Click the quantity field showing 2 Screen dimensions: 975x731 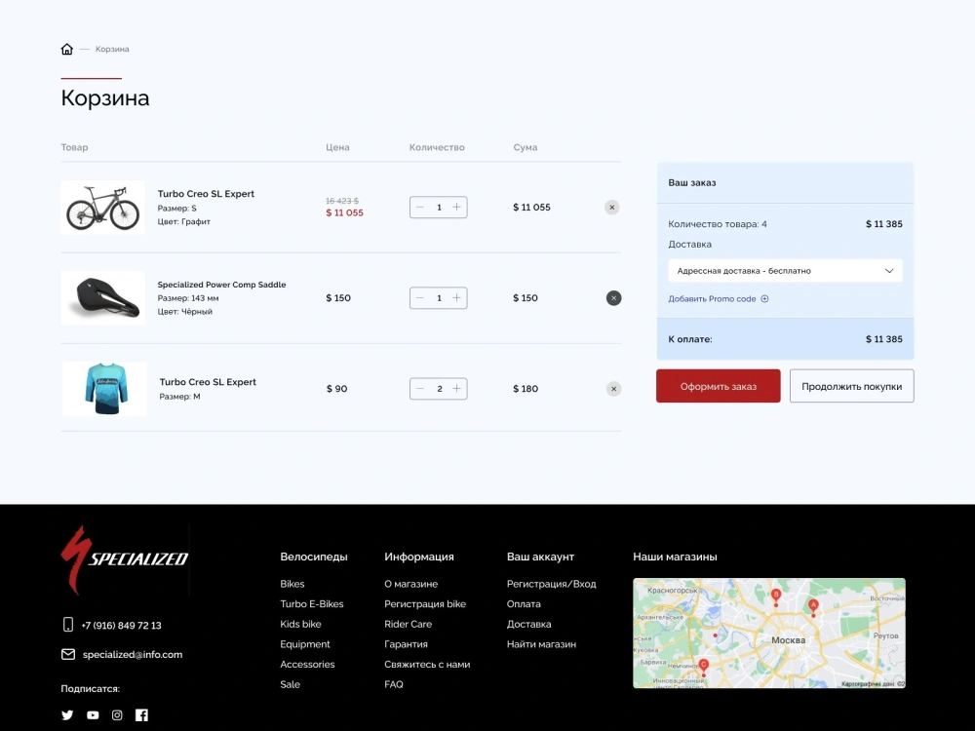coord(439,389)
